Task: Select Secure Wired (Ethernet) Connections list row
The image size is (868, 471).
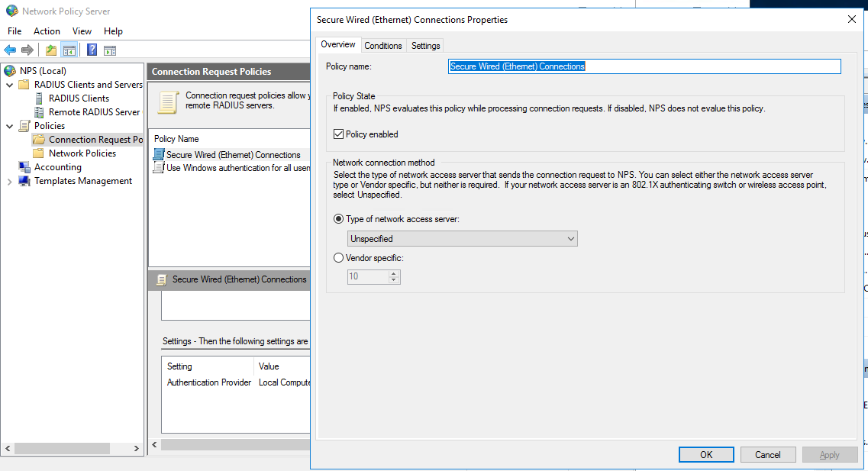Action: click(231, 154)
